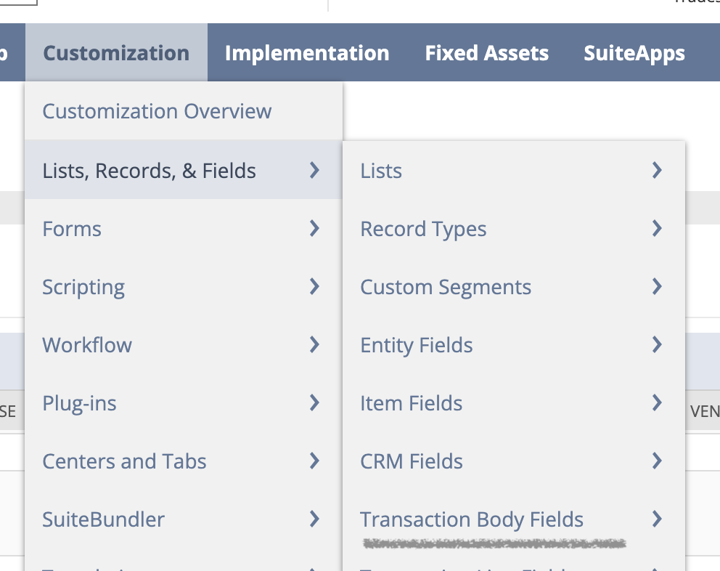The width and height of the screenshot is (720, 571).
Task: Expand the Lists submenu chevron
Action: 657,170
